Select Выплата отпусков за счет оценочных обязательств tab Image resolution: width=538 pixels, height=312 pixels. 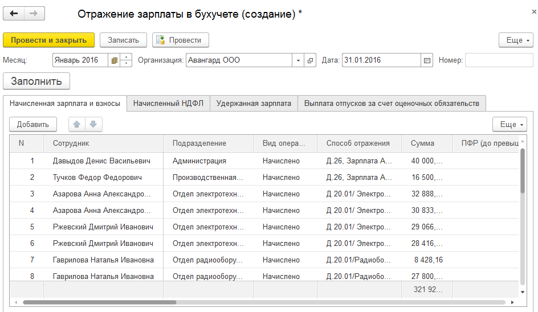[392, 103]
